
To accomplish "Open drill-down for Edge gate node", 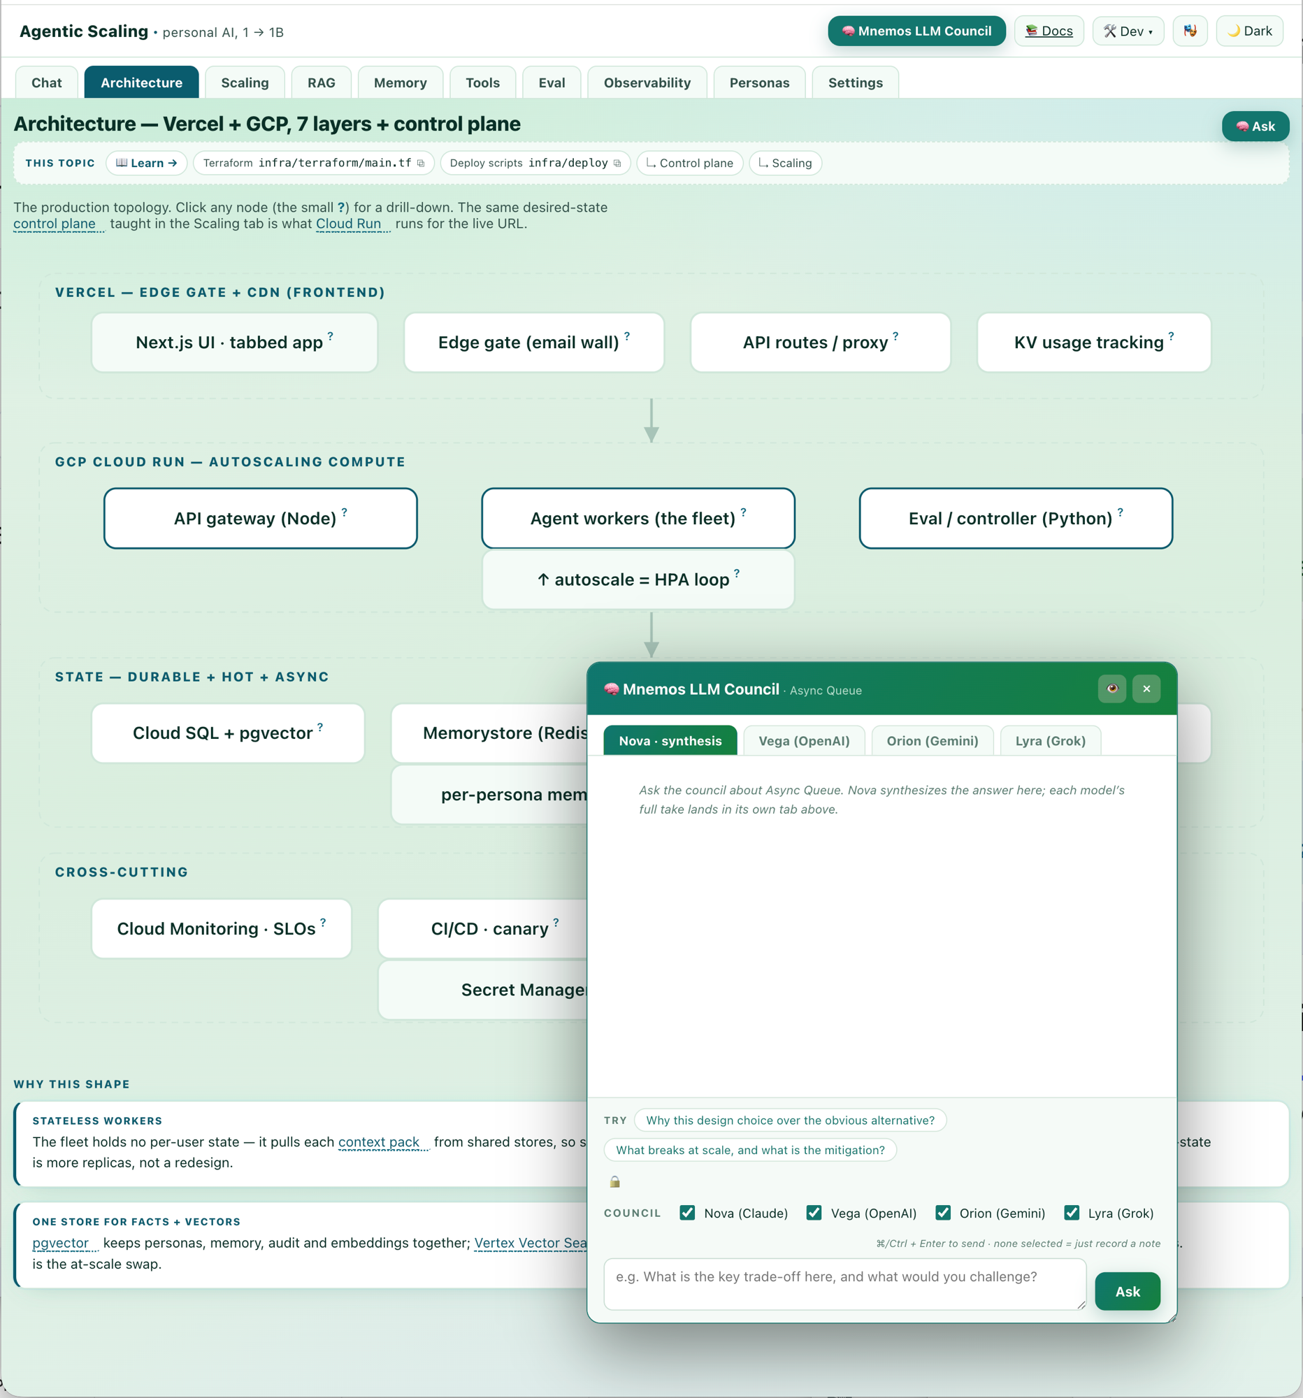I will pyautogui.click(x=627, y=336).
